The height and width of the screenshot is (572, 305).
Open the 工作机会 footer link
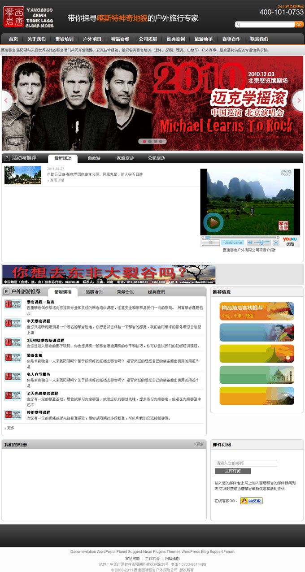pyautogui.click(x=152, y=559)
